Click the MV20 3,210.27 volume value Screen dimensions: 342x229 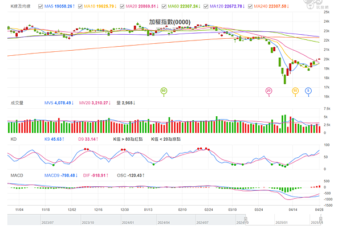[x=95, y=103]
